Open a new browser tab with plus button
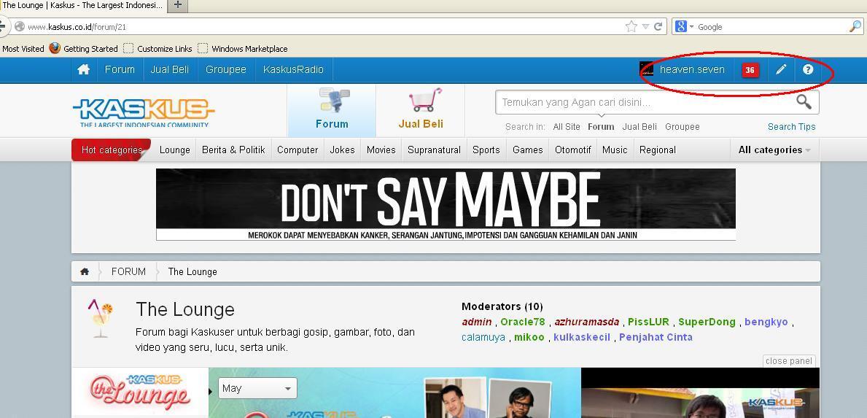The image size is (867, 418). click(177, 5)
